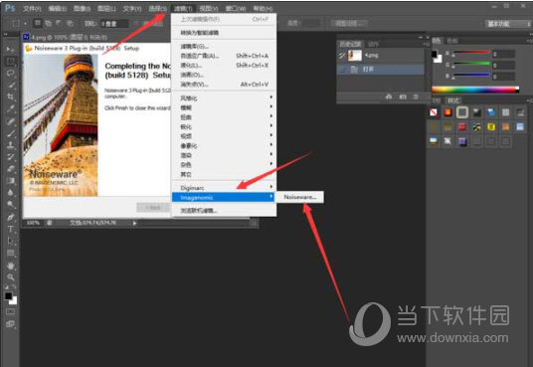
Task: Select the History Brush tool
Action: tap(10, 157)
